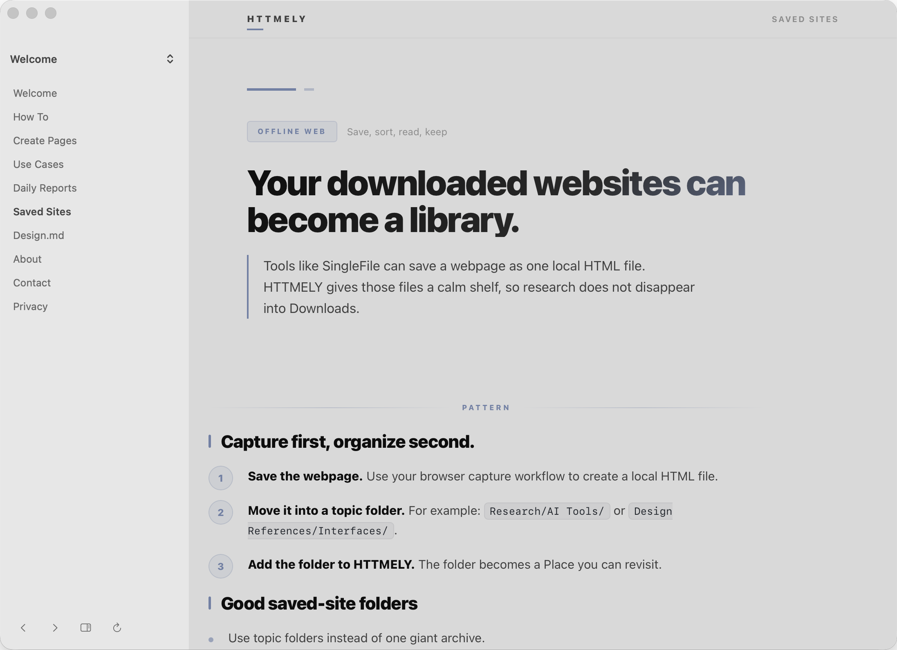Click the minimize window button
Image resolution: width=897 pixels, height=650 pixels.
32,13
